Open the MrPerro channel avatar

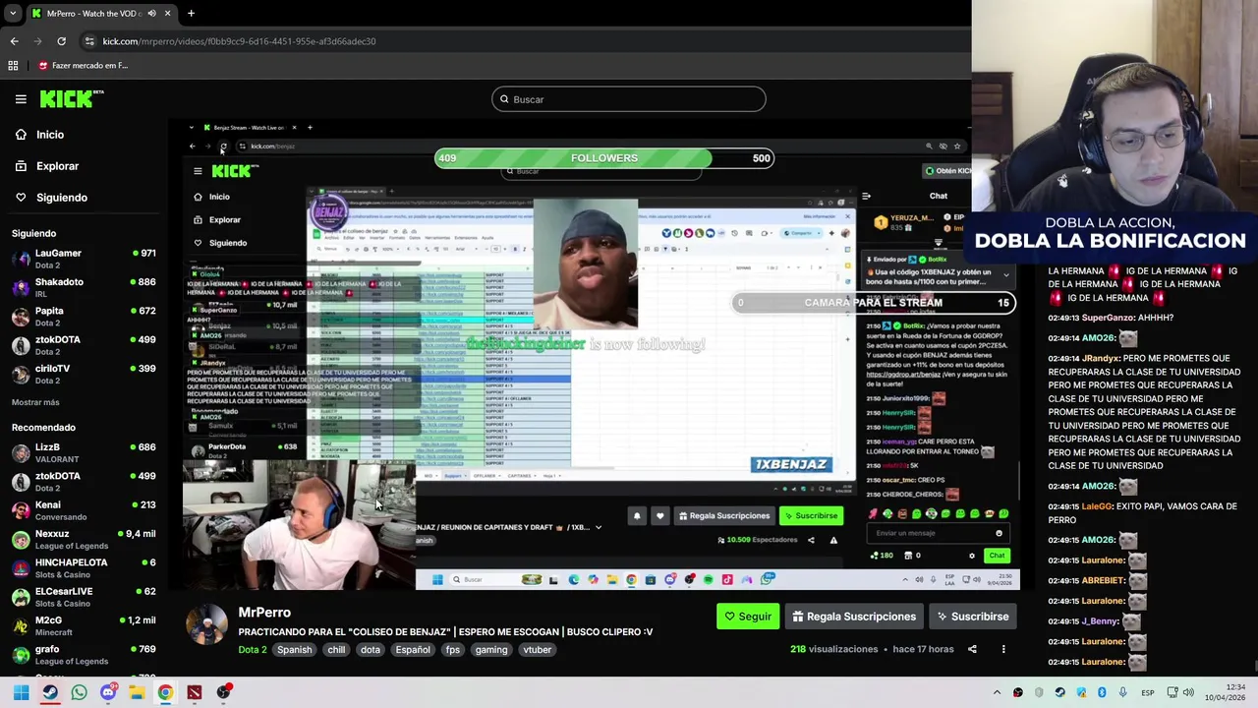tap(206, 624)
